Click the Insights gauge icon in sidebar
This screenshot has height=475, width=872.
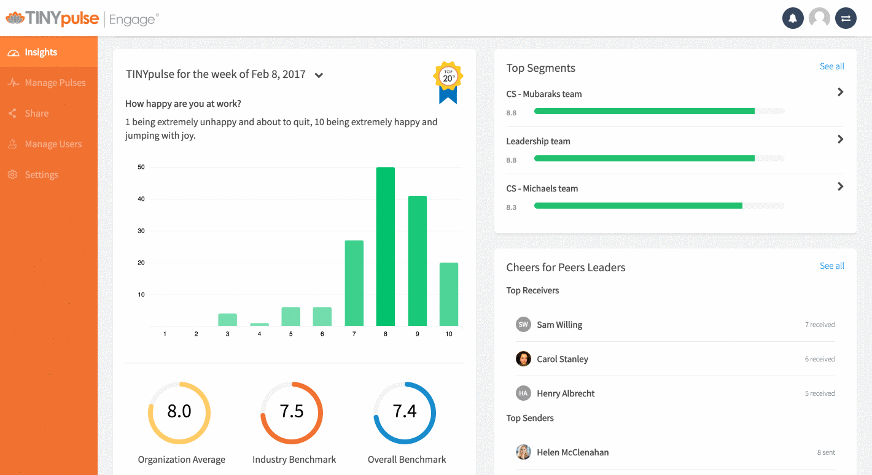click(x=14, y=53)
